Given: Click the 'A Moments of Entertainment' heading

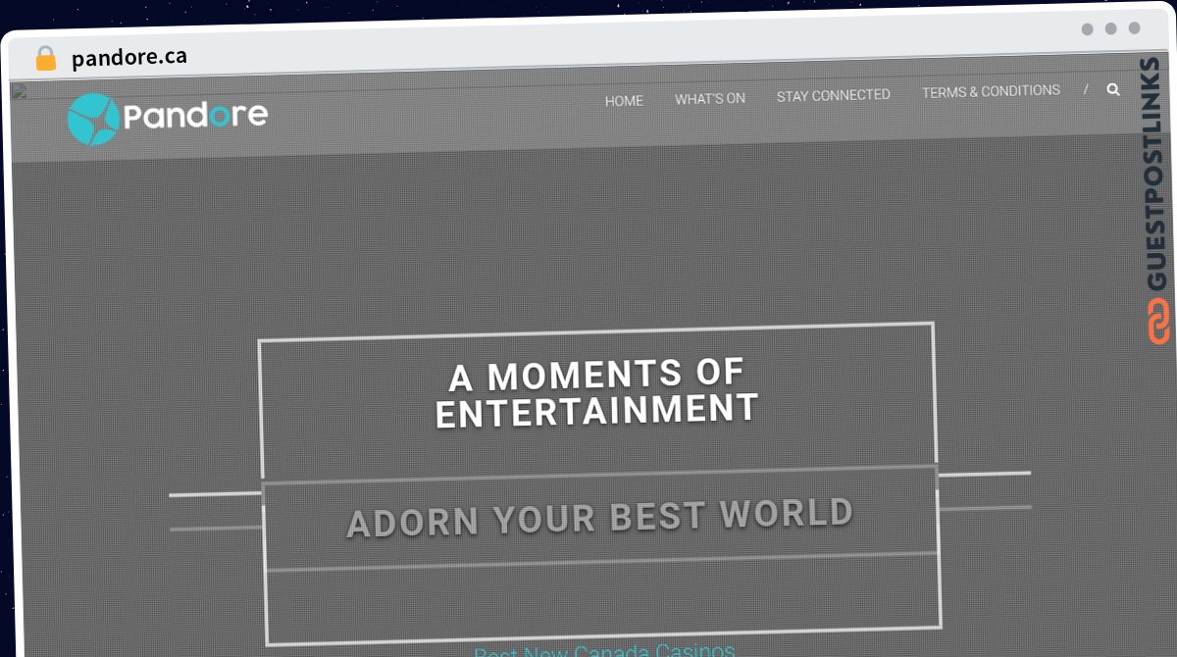Looking at the screenshot, I should coord(596,392).
